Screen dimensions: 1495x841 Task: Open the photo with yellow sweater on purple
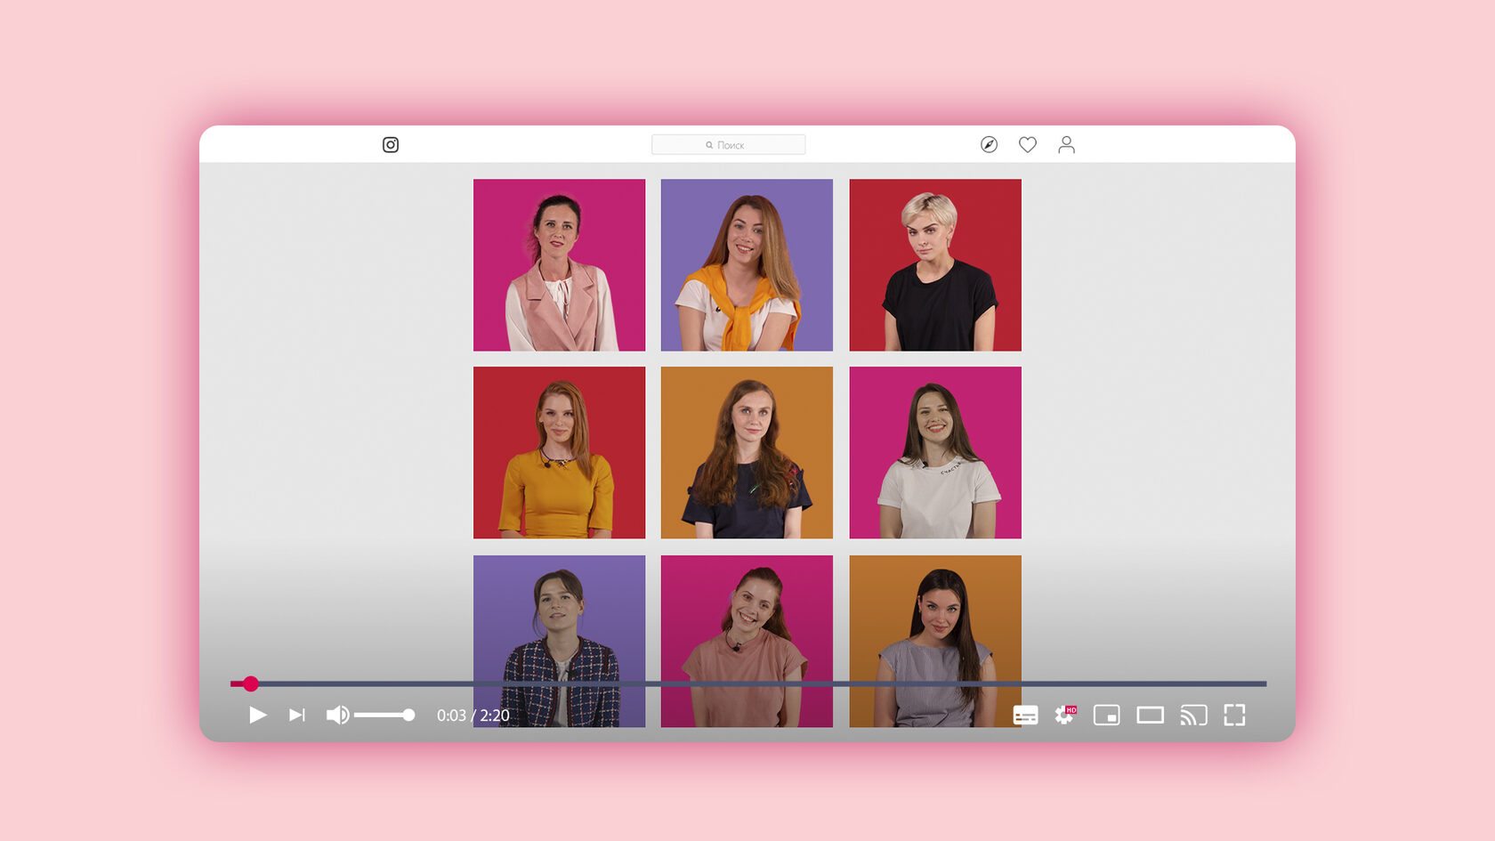(747, 264)
